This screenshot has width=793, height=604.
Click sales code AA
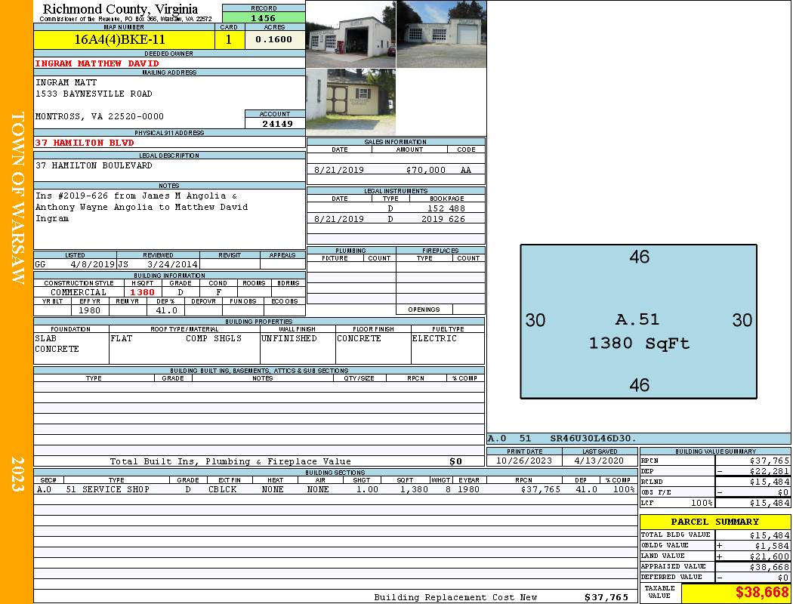coord(466,170)
